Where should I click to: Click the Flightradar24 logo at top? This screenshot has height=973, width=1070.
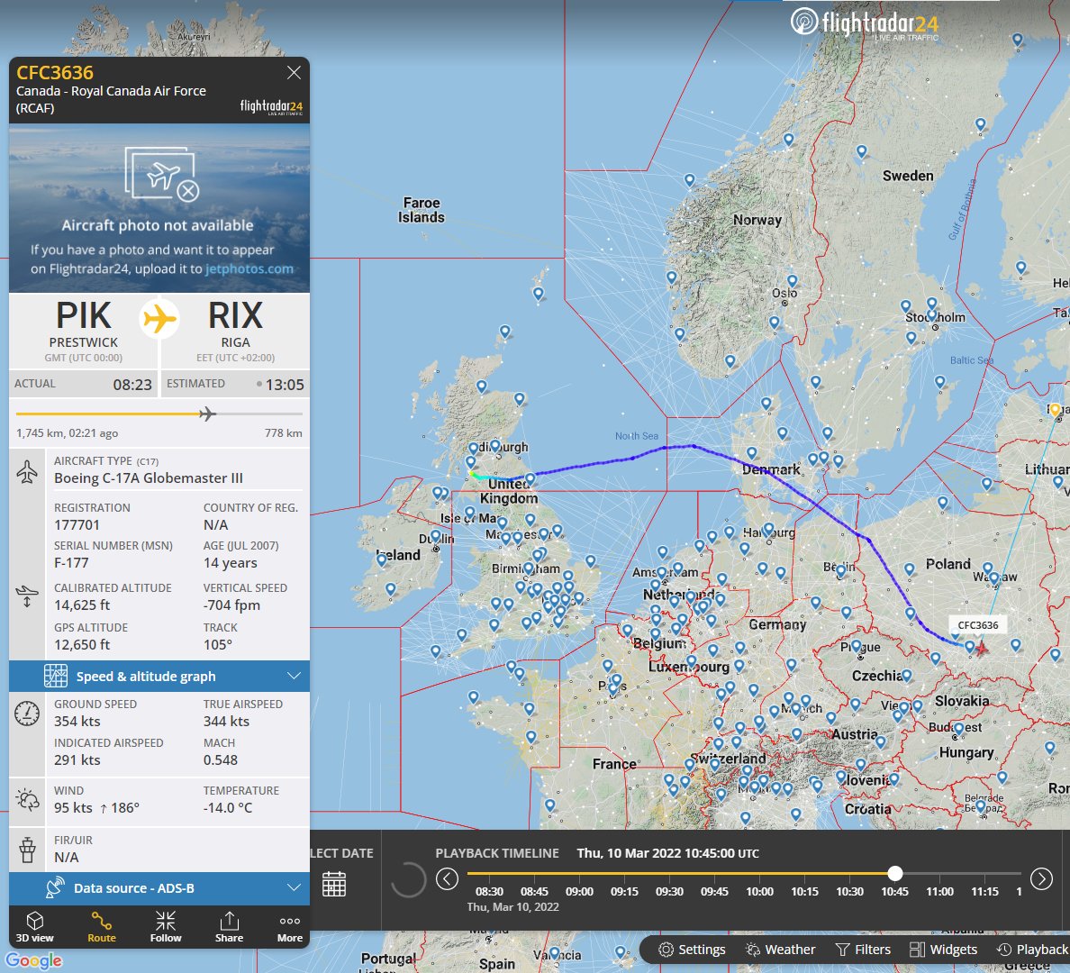(x=866, y=23)
